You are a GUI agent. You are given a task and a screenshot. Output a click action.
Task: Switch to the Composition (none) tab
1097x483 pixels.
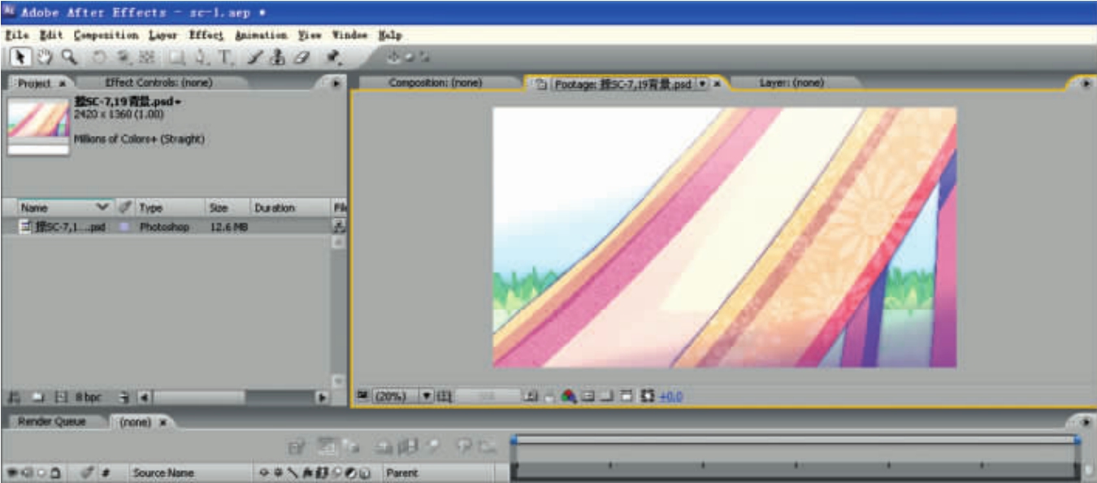pyautogui.click(x=435, y=82)
